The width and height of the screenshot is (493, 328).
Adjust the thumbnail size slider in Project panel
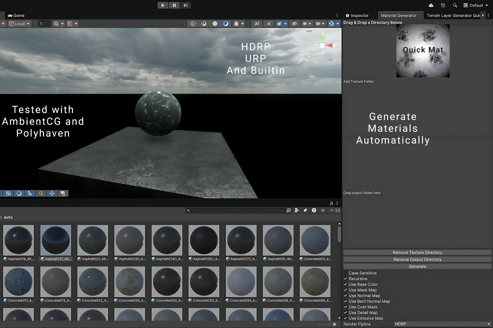point(334,324)
